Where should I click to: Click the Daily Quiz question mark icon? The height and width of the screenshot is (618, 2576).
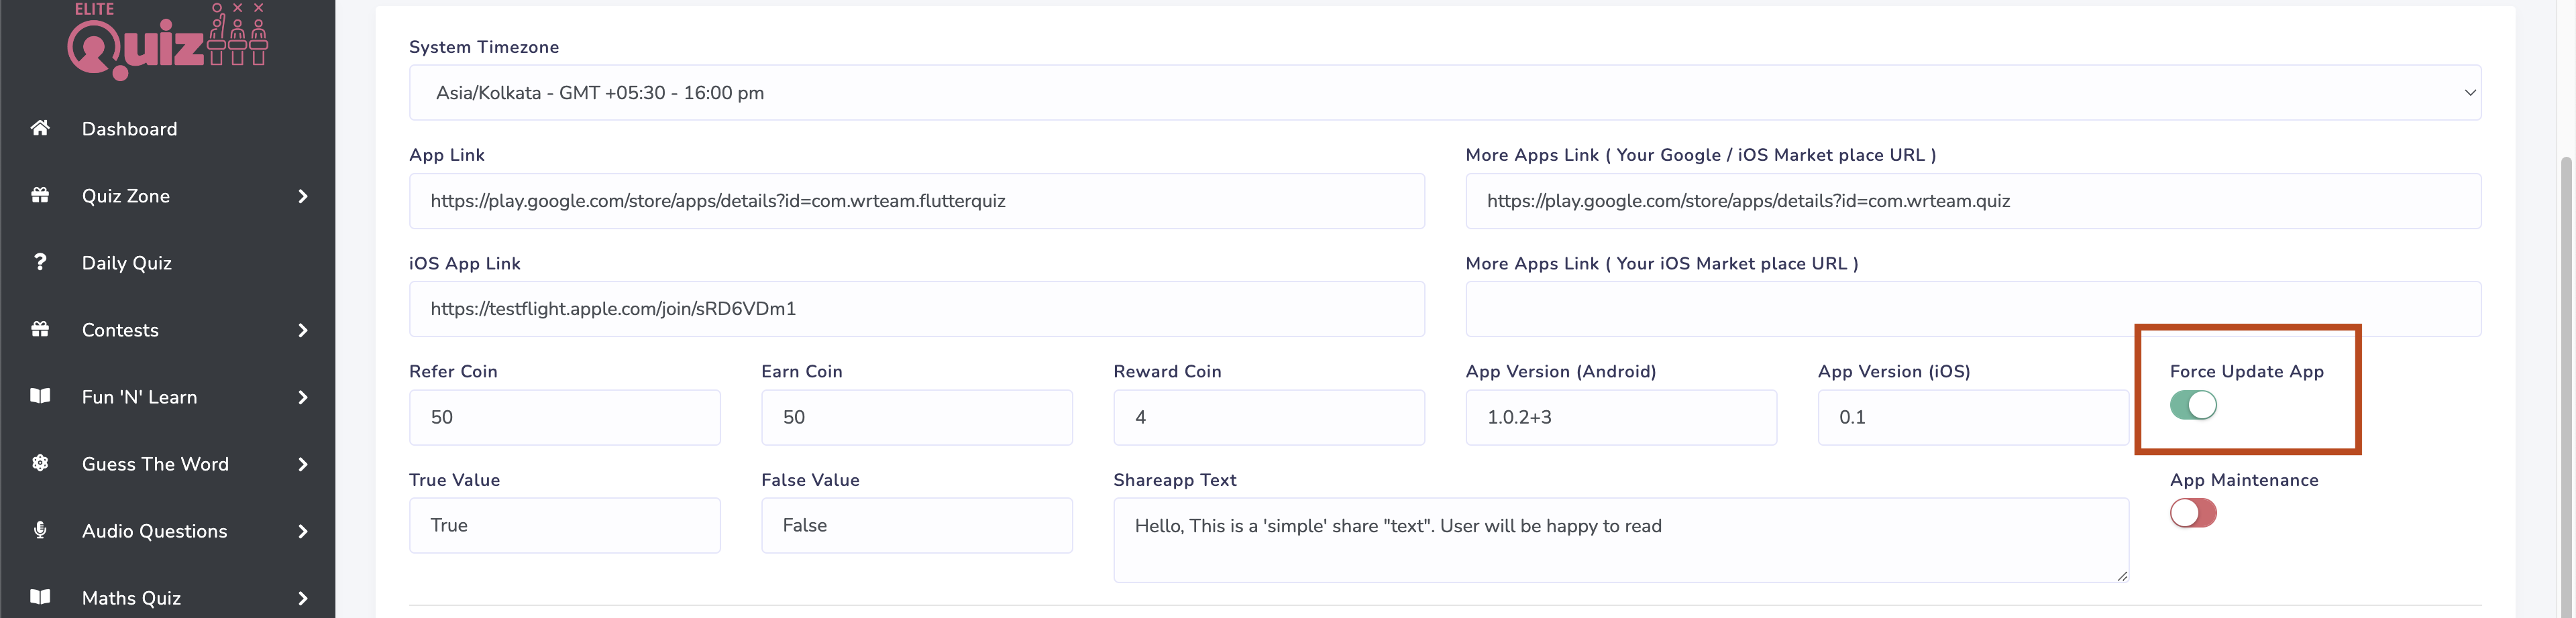click(x=40, y=261)
